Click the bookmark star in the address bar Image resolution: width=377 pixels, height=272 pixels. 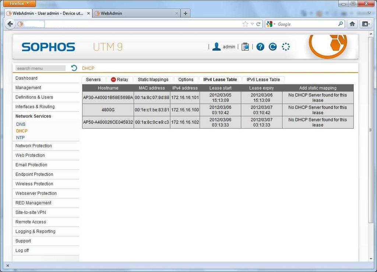[x=245, y=24]
